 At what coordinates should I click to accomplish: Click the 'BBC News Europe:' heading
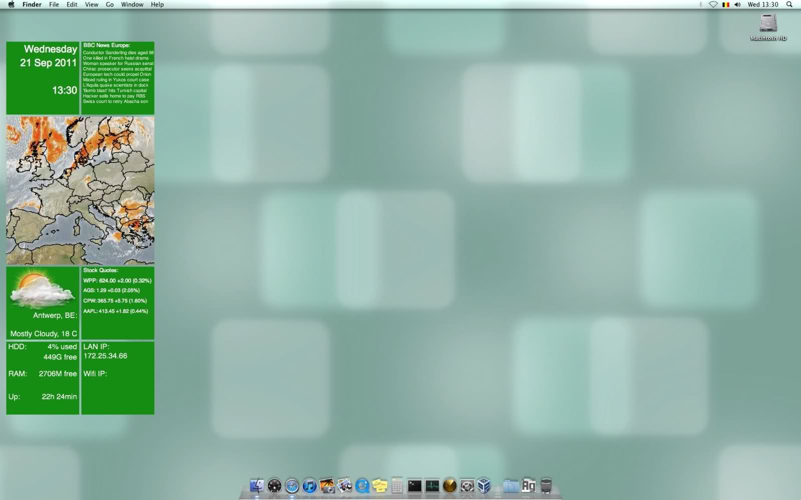tap(107, 45)
